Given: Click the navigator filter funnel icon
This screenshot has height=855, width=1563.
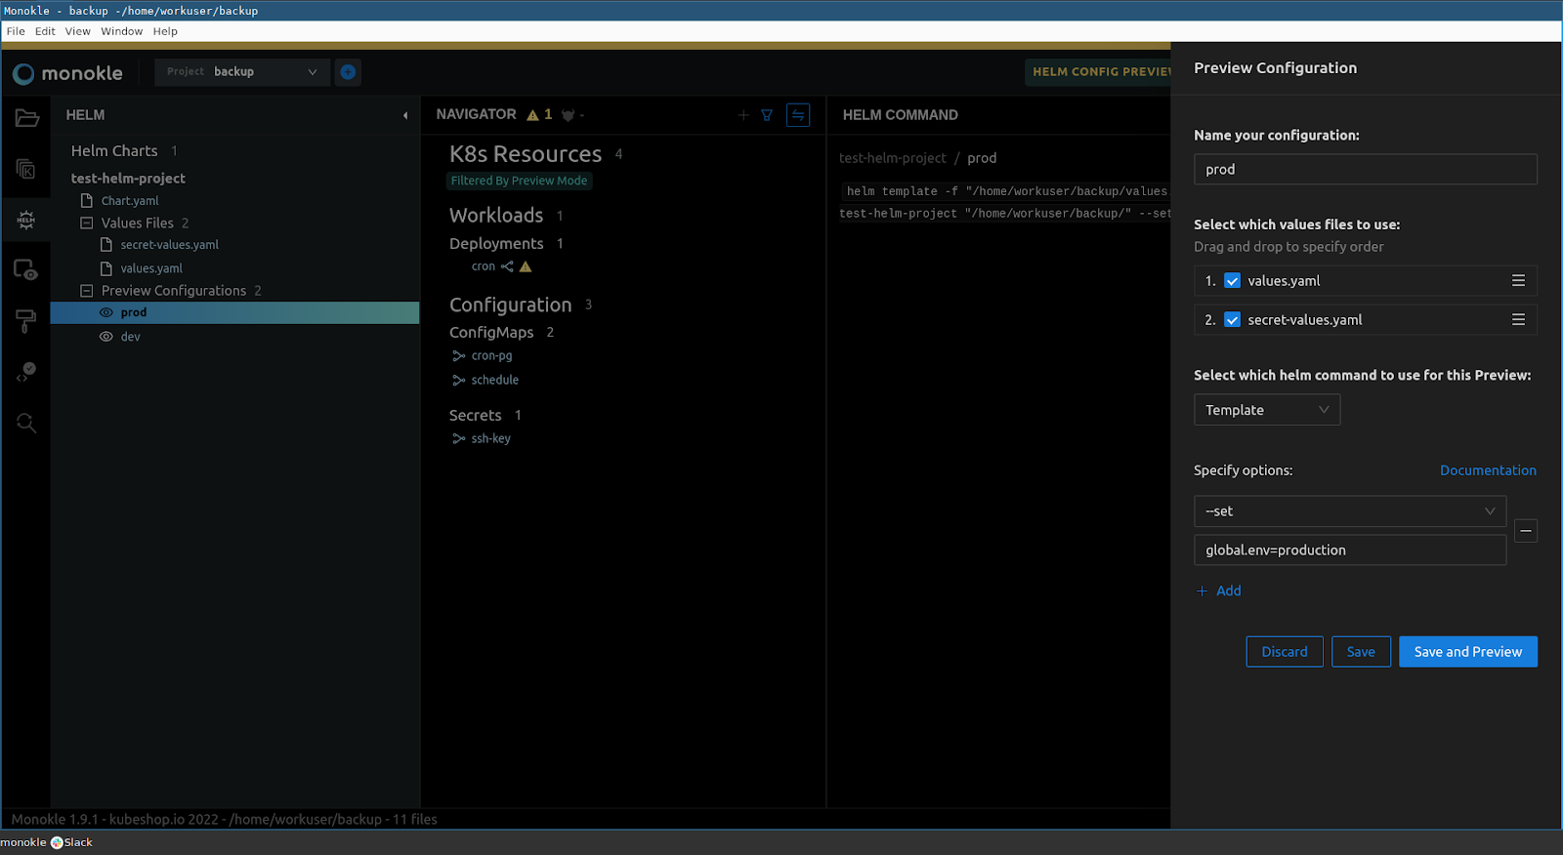Looking at the screenshot, I should point(767,115).
